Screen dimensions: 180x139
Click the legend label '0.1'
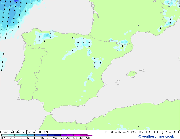pyautogui.click(x=3, y=138)
